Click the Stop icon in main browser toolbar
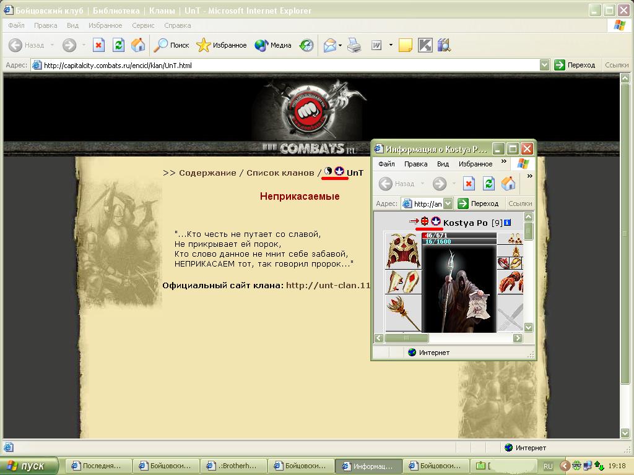634x475 pixels. [98, 45]
